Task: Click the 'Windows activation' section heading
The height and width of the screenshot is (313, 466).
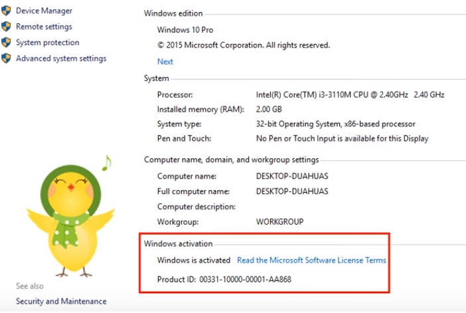Action: (179, 244)
